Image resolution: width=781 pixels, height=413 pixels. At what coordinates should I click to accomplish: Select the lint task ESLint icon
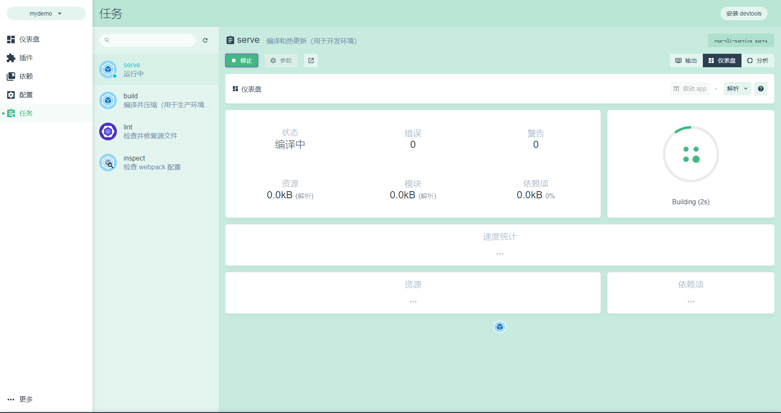(108, 132)
